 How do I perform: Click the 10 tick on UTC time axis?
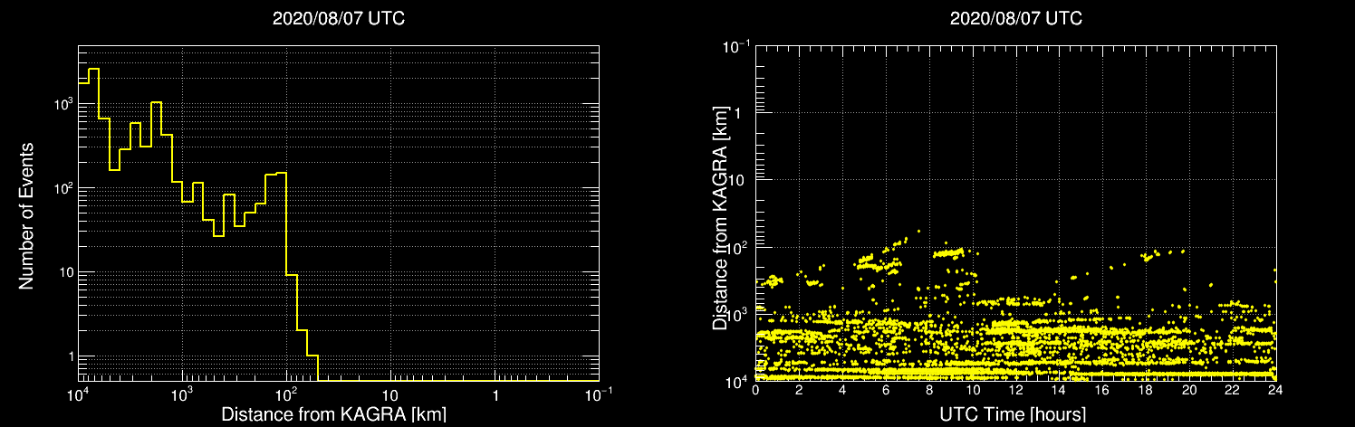973,392
